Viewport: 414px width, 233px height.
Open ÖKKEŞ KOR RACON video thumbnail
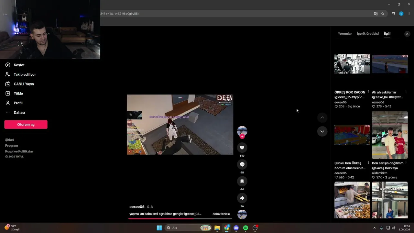(x=352, y=64)
